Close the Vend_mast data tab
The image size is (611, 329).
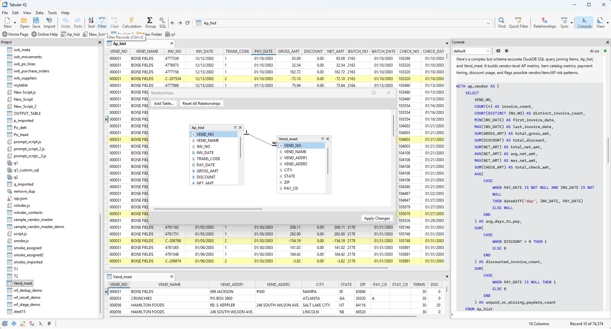[172, 277]
